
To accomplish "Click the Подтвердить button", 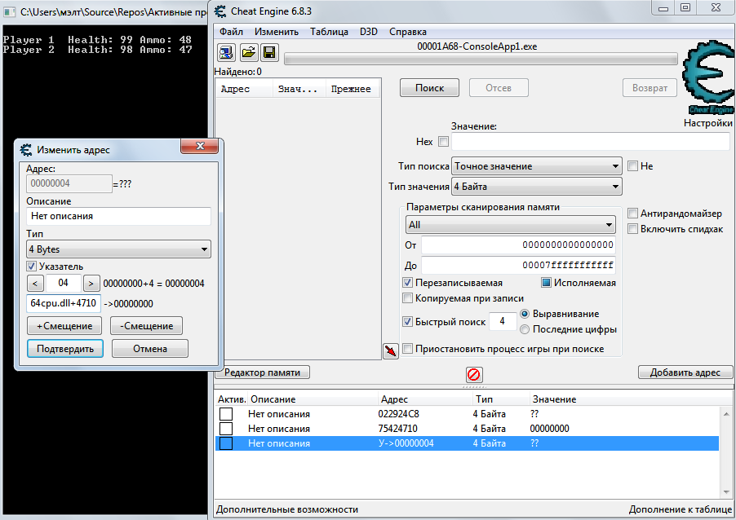I will pos(64,349).
